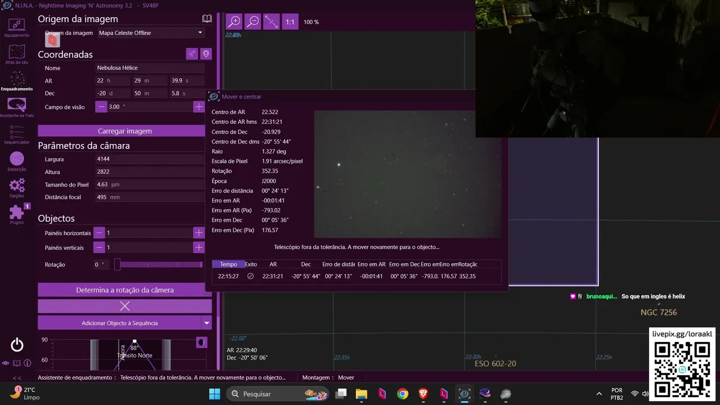This screenshot has width=720, height=405.
Task: Click the Dec column header in results table
Action: point(306,264)
